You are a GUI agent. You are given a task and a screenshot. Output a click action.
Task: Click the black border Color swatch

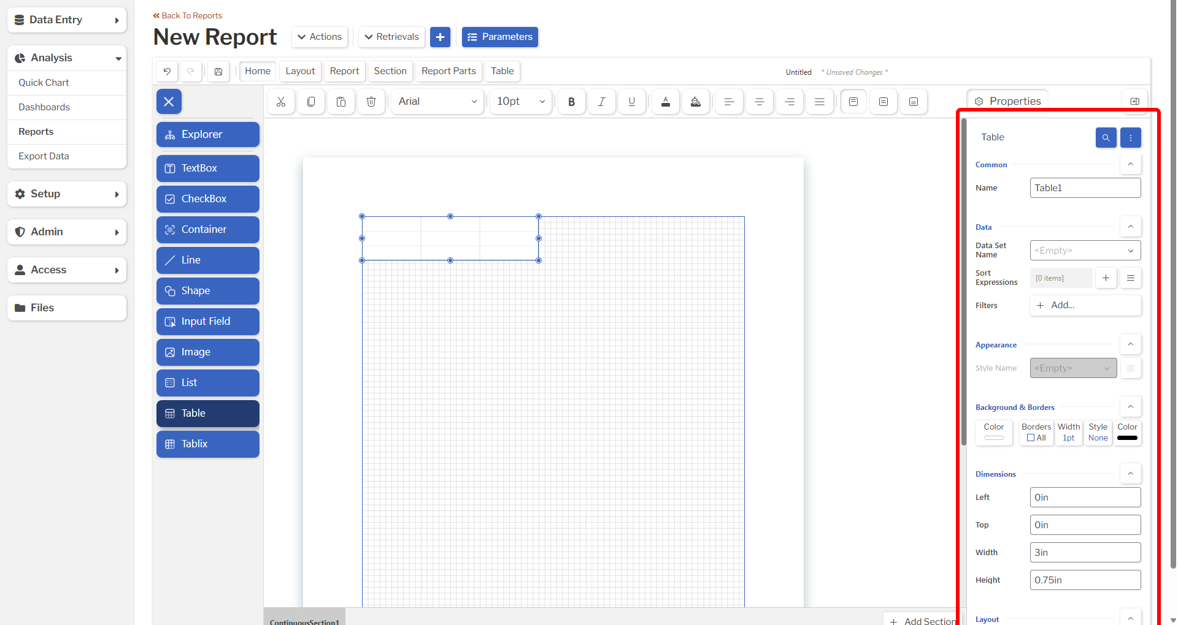(x=1127, y=438)
